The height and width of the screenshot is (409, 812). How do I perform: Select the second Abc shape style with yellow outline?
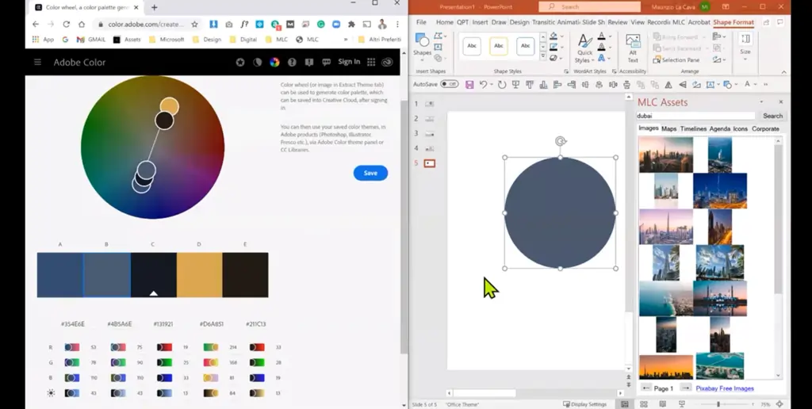tap(499, 46)
